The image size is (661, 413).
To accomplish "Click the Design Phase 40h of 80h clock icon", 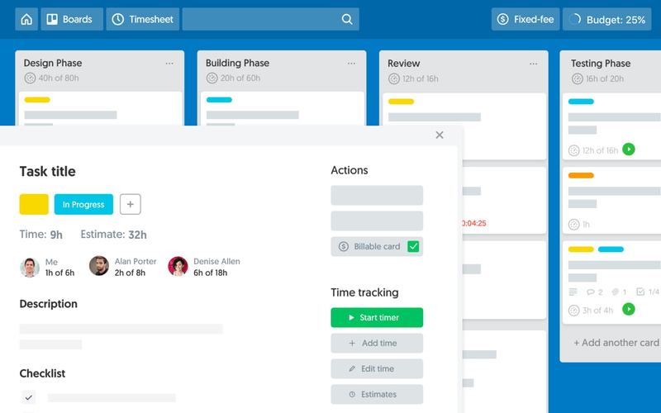I will point(30,78).
